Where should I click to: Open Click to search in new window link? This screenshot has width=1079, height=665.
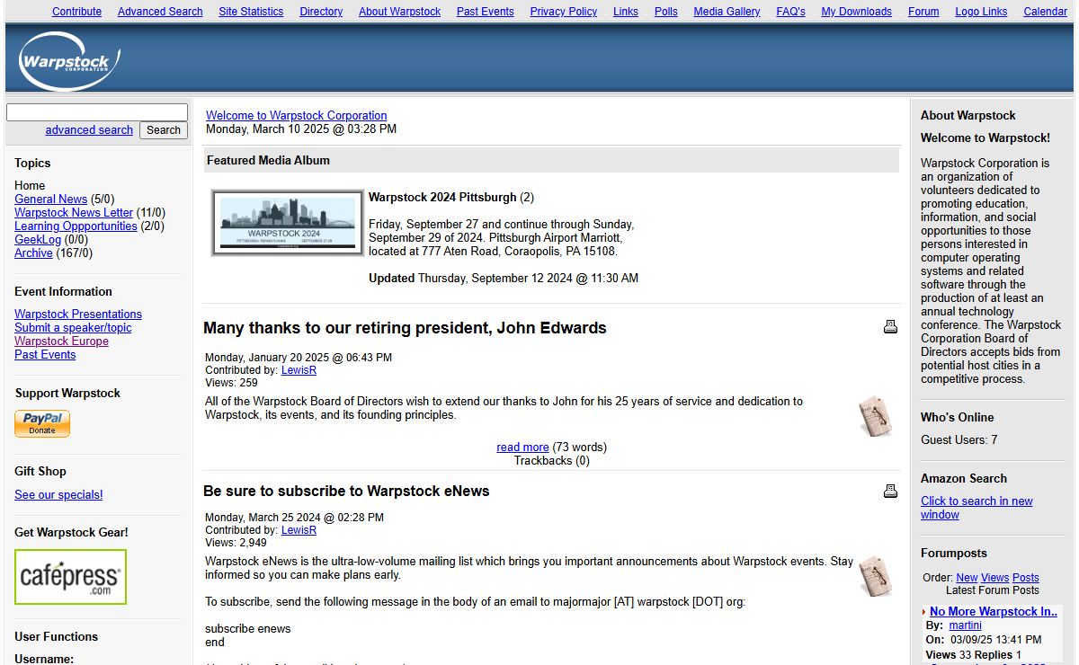click(x=976, y=508)
